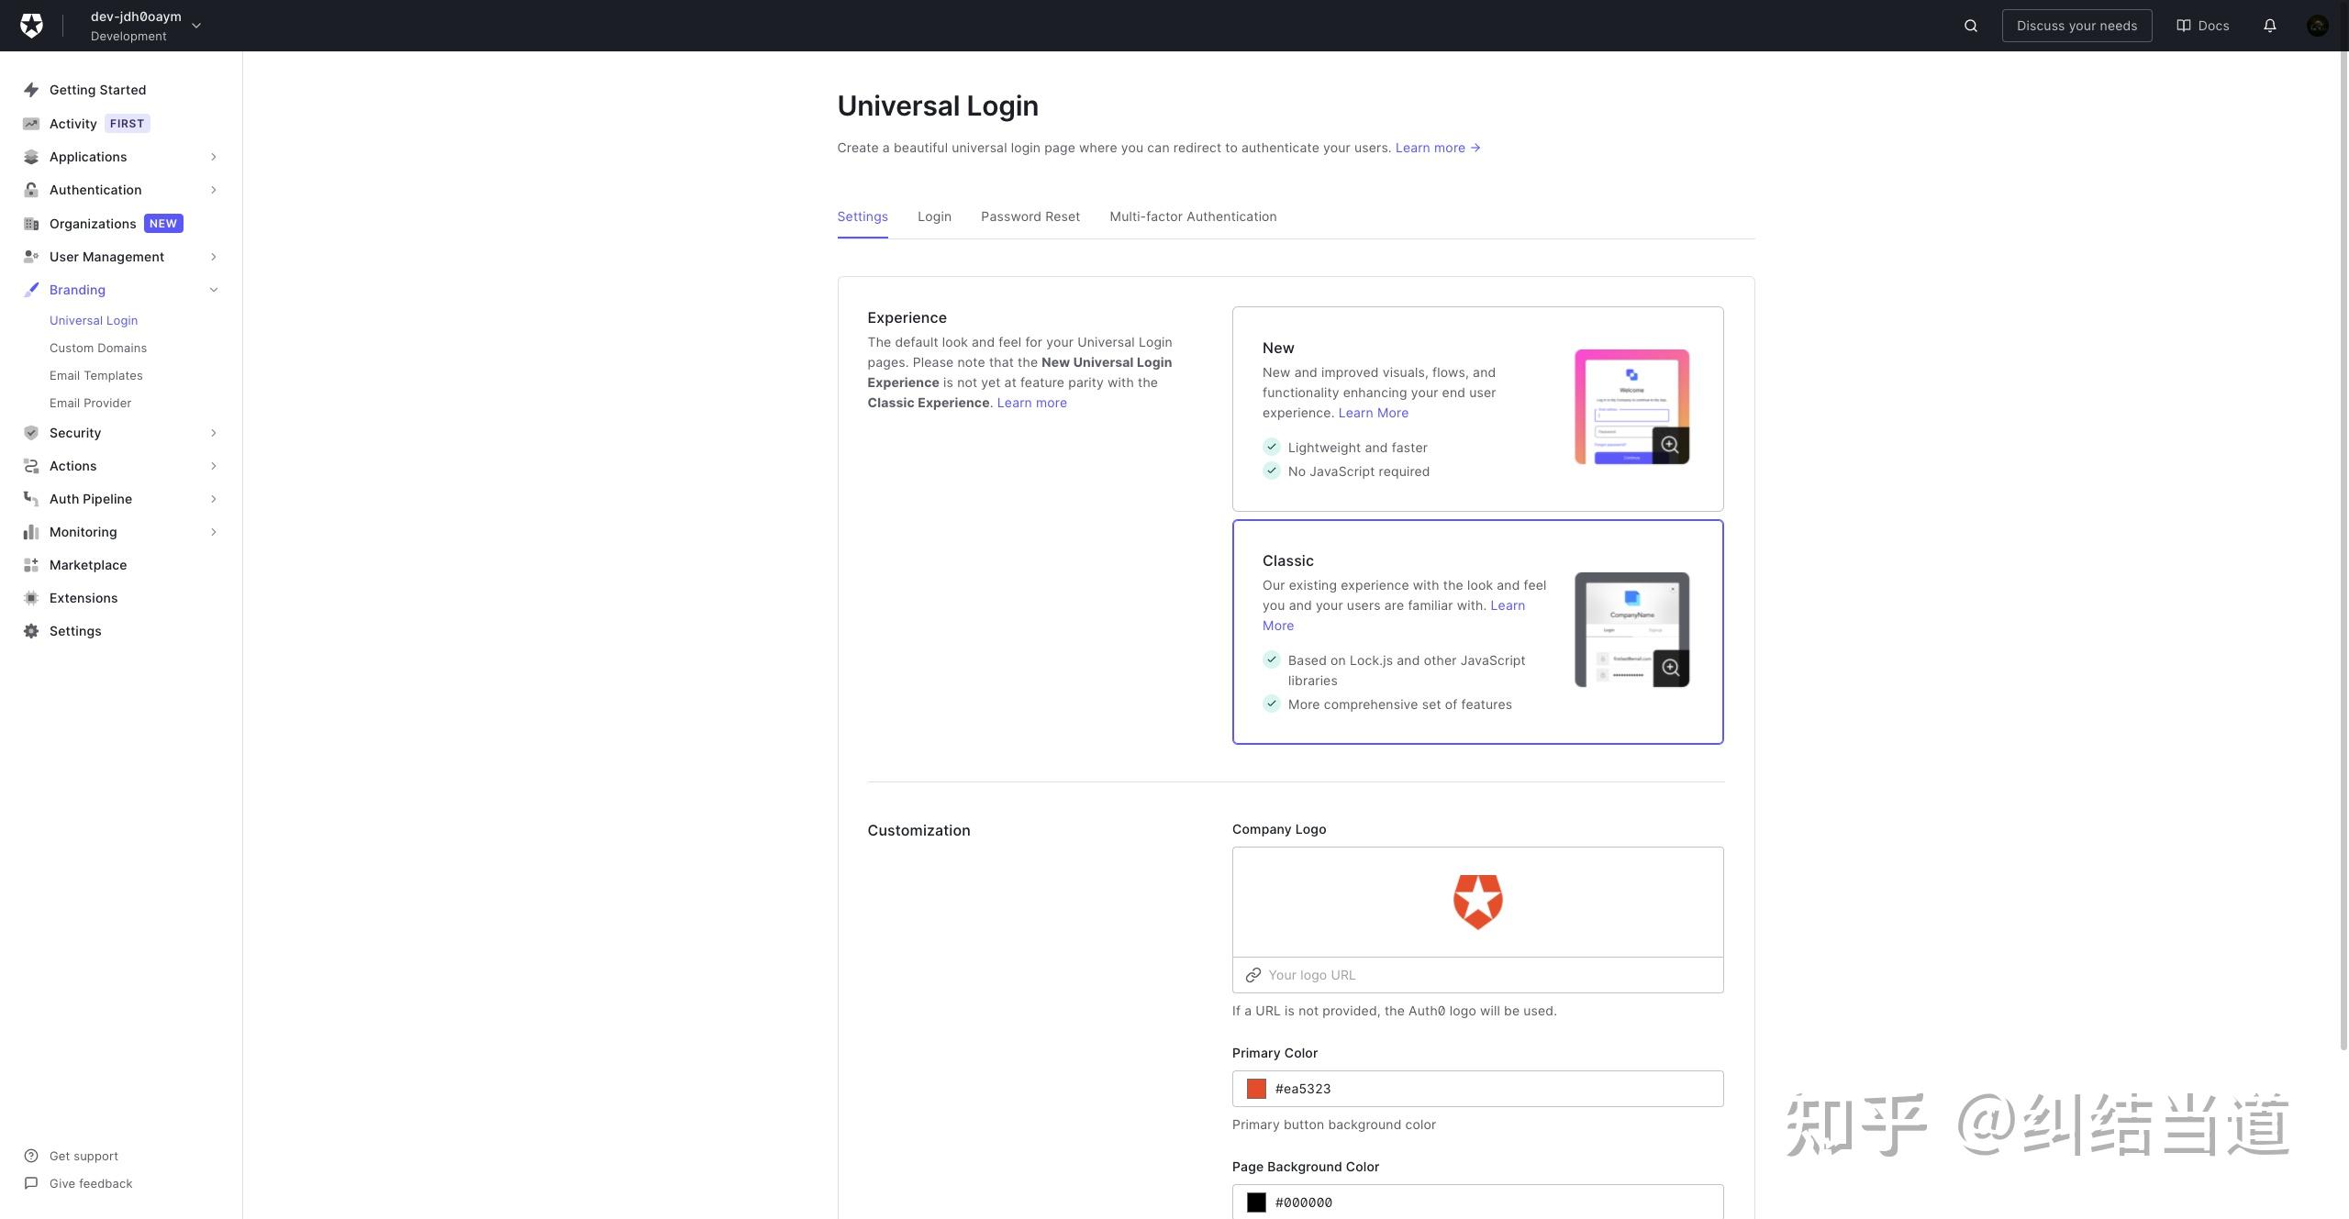Click the Primary Color red swatch

pyautogui.click(x=1256, y=1089)
